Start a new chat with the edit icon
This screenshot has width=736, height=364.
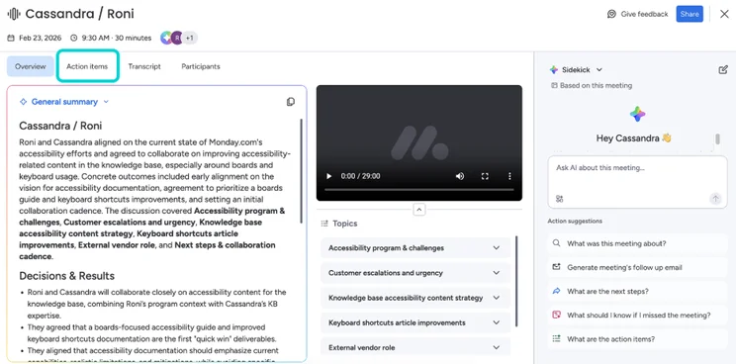(x=723, y=70)
